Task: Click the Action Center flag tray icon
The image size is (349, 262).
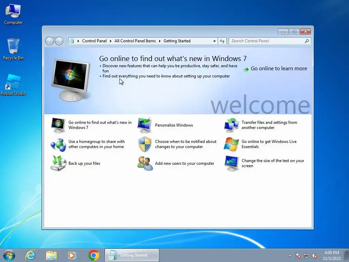Action: coord(298,256)
